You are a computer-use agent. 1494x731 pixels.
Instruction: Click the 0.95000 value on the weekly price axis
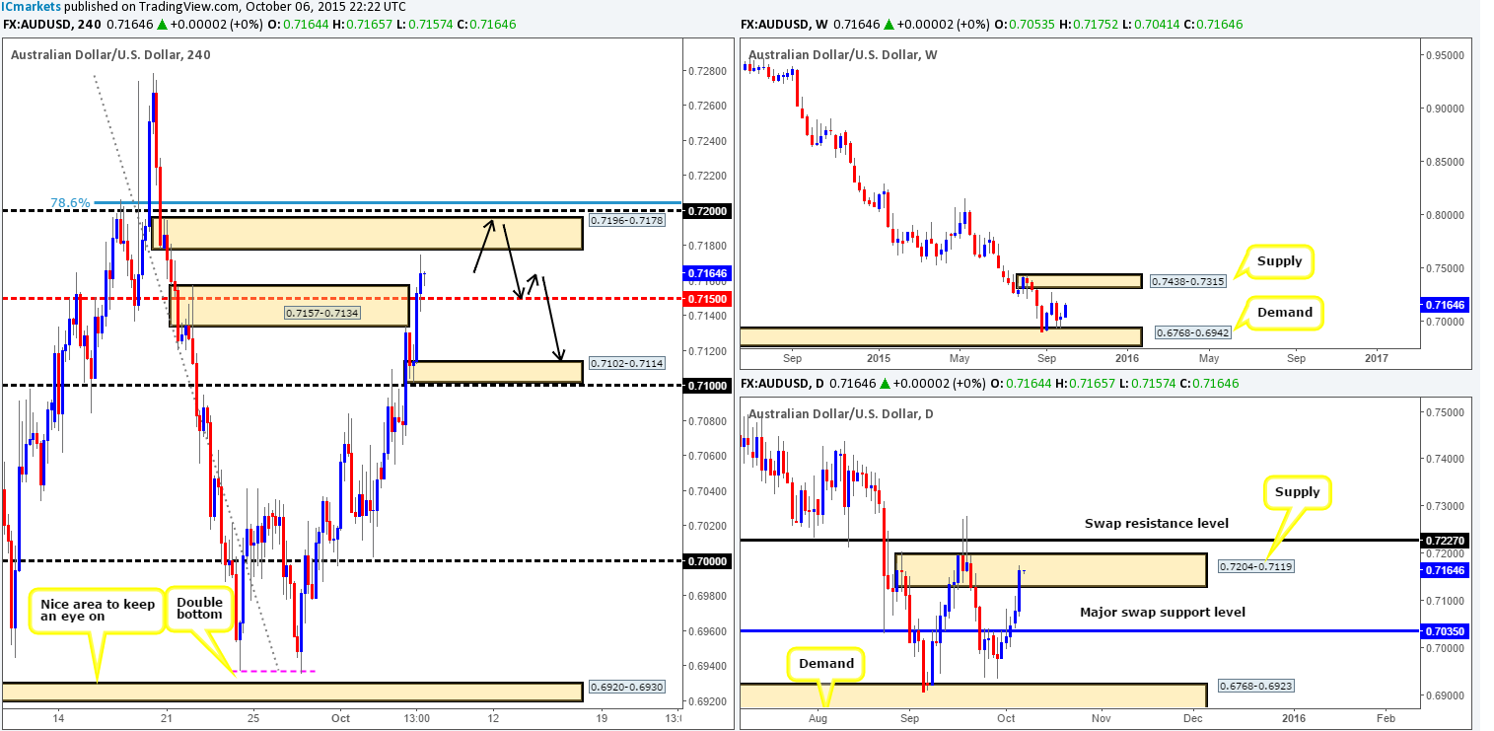(1445, 55)
